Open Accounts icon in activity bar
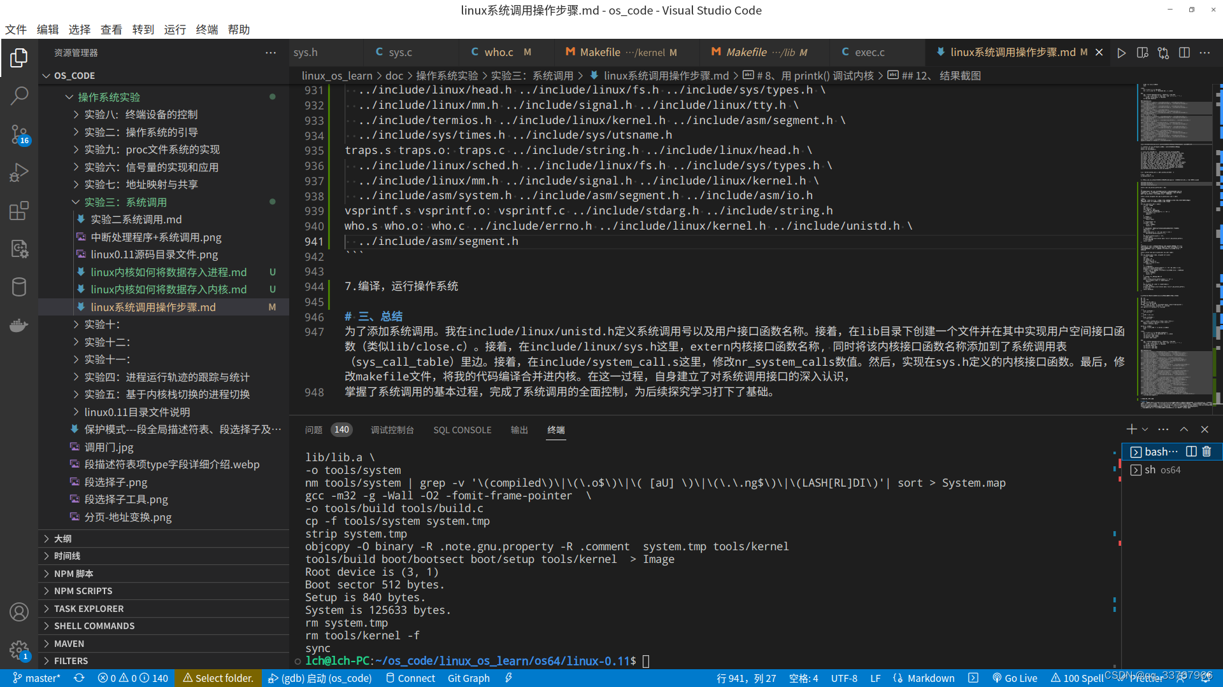 [x=19, y=612]
